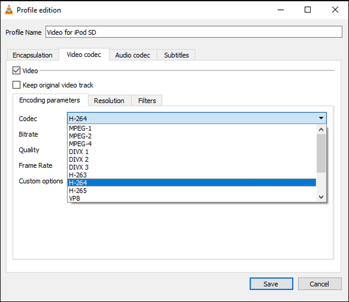Choose MPEG-4 codec option
349x302 pixels.
click(80, 144)
